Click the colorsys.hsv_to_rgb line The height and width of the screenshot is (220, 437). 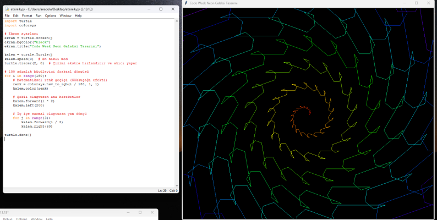point(56,84)
